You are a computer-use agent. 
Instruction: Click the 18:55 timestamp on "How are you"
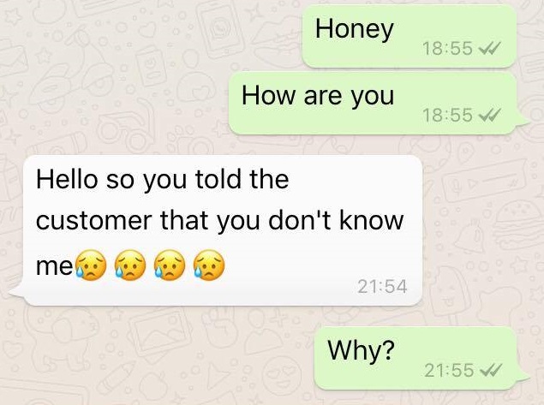coord(447,115)
